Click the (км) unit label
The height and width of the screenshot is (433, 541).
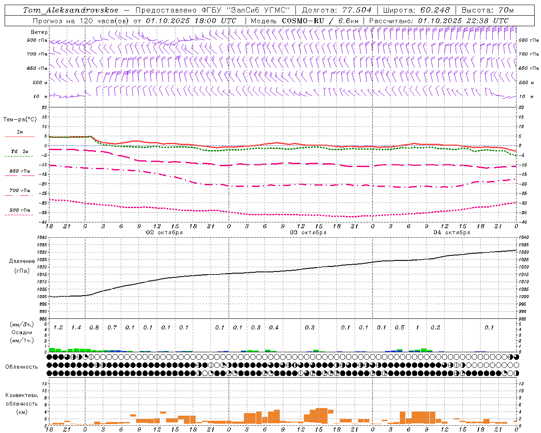pyautogui.click(x=22, y=412)
